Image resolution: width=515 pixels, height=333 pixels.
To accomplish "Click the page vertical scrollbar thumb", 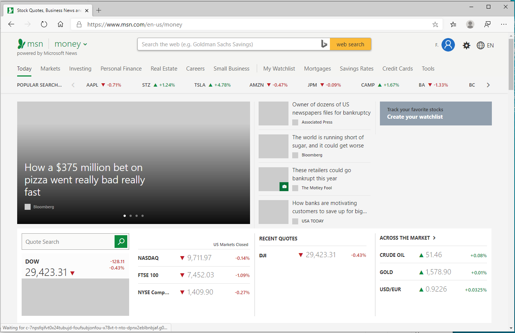I will click(511, 64).
